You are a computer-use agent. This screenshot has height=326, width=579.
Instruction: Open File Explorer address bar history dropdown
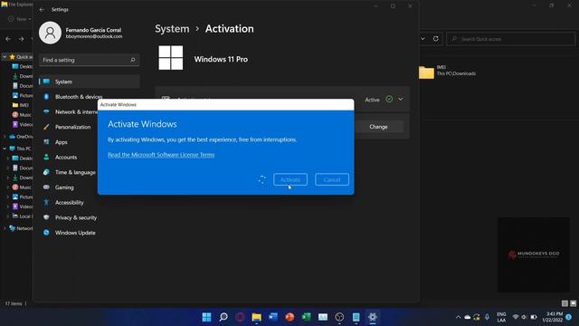pyautogui.click(x=422, y=39)
